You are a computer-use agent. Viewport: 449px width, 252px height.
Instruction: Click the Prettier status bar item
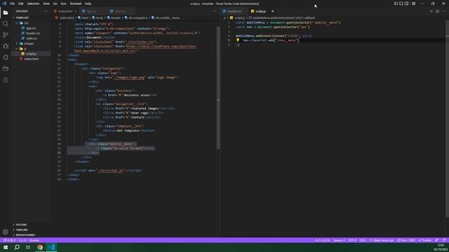pos(425,240)
